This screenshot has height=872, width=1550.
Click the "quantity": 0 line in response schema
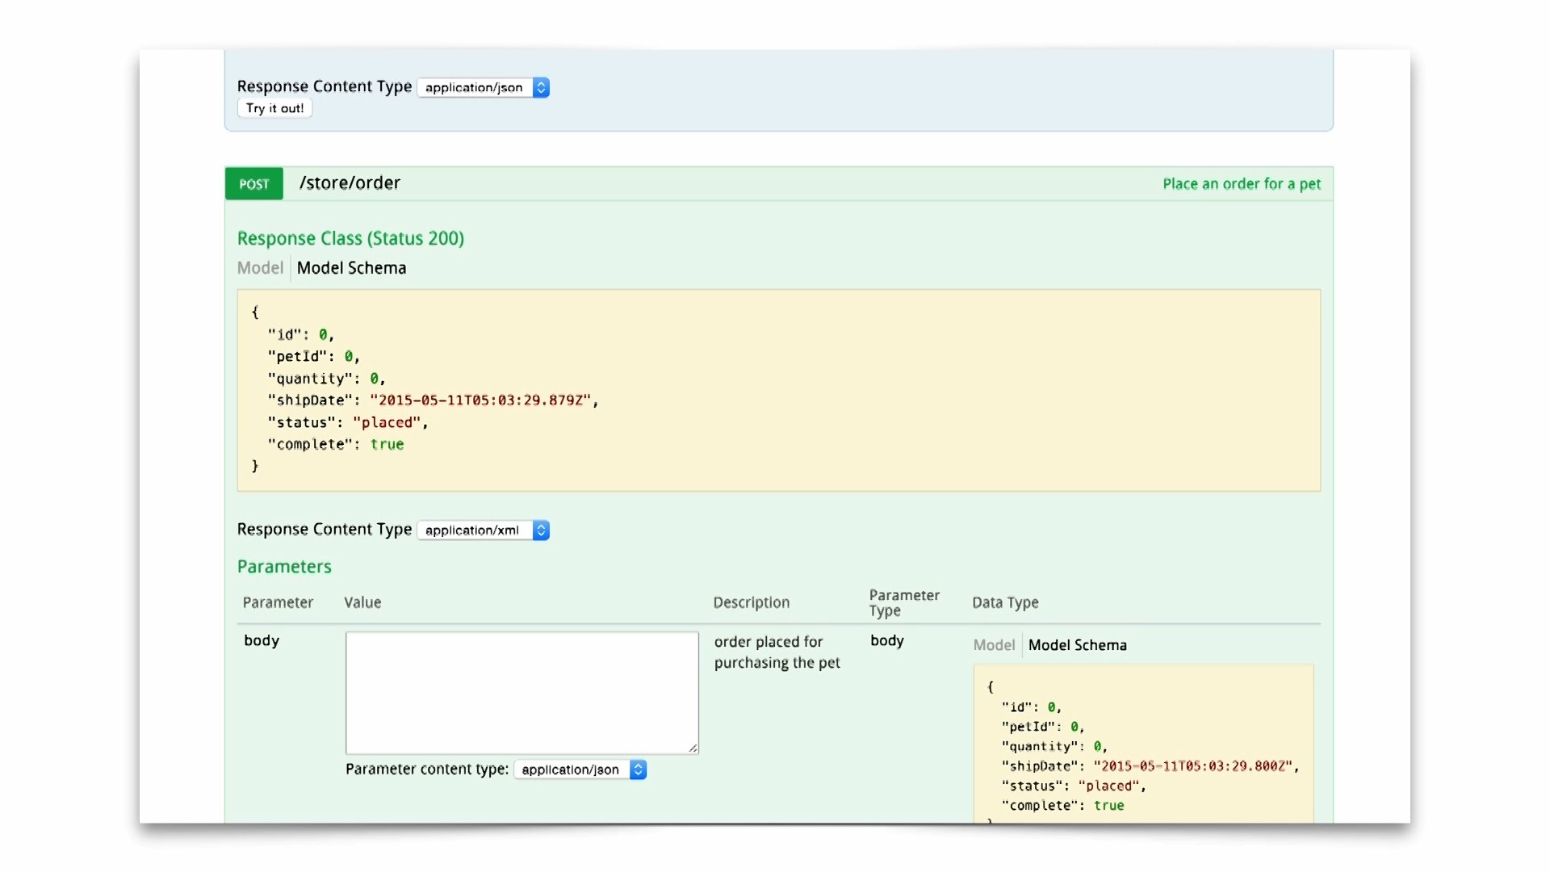pos(326,378)
